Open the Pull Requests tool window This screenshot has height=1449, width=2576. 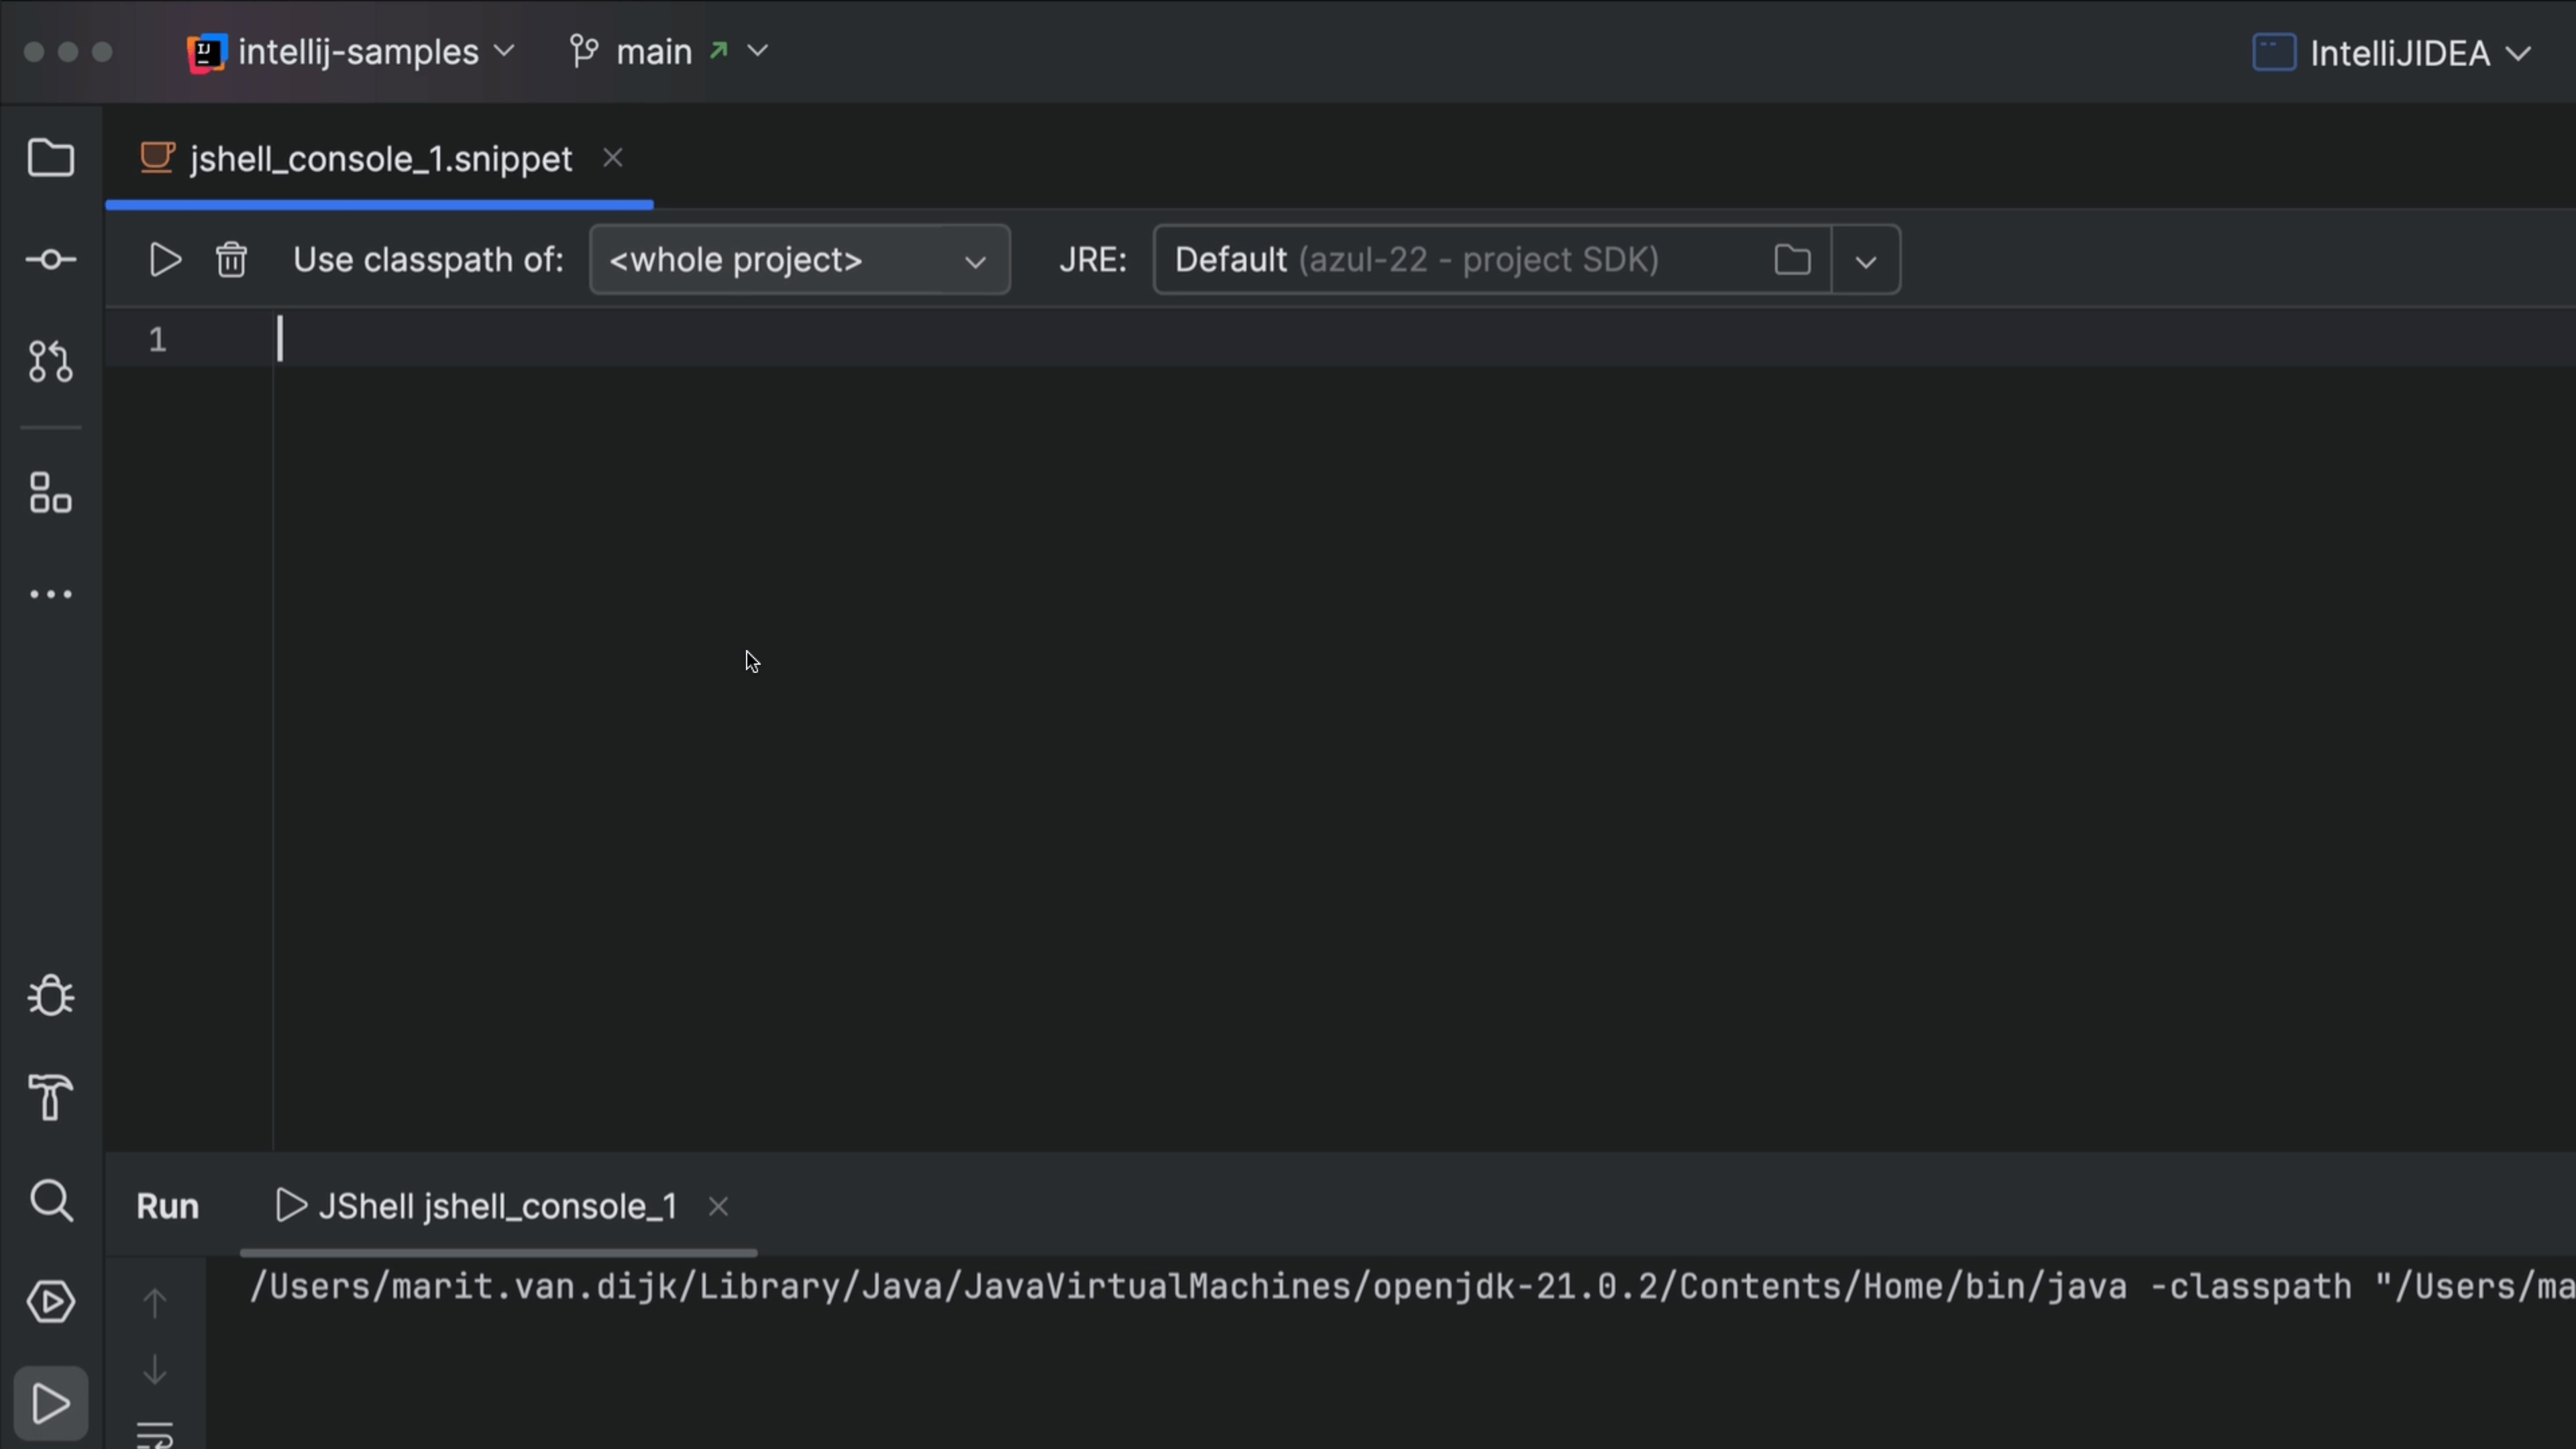point(50,361)
